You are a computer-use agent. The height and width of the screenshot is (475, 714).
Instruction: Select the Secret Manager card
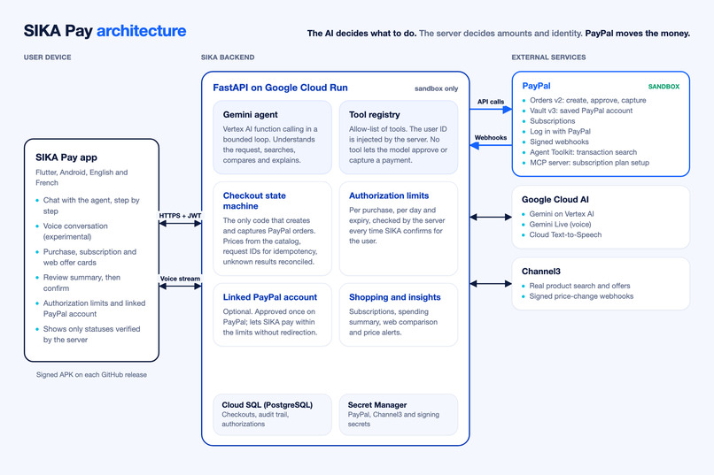tap(399, 415)
